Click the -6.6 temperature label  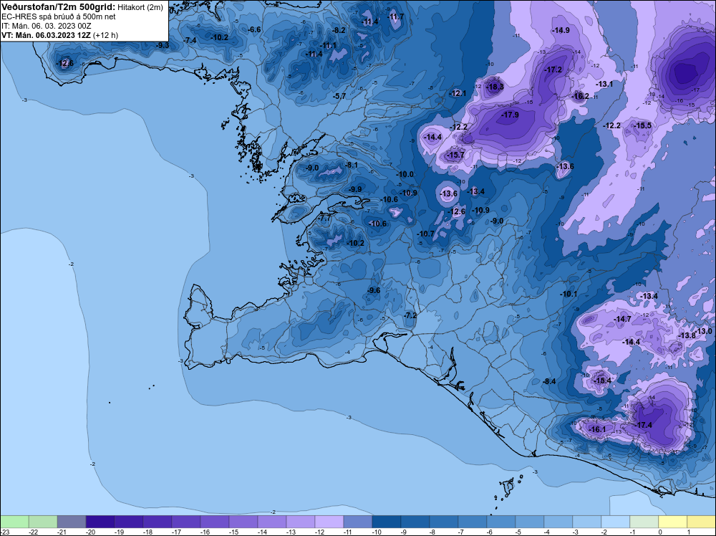click(x=254, y=29)
